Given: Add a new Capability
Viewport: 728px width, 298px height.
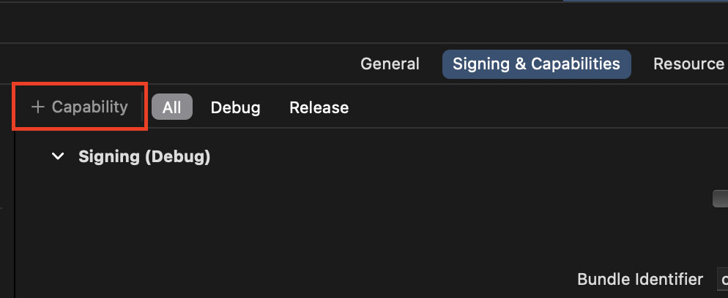Looking at the screenshot, I should coord(80,107).
